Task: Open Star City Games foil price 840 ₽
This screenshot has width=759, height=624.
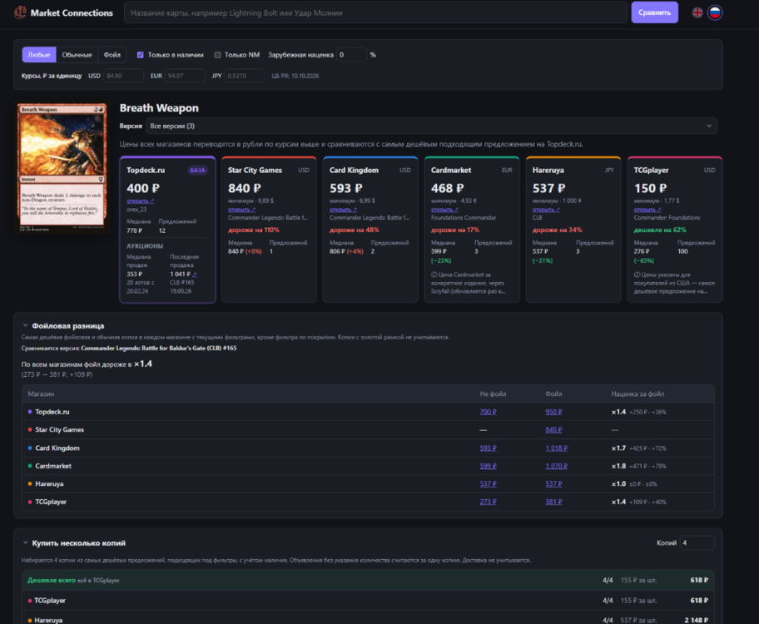Action: (553, 430)
